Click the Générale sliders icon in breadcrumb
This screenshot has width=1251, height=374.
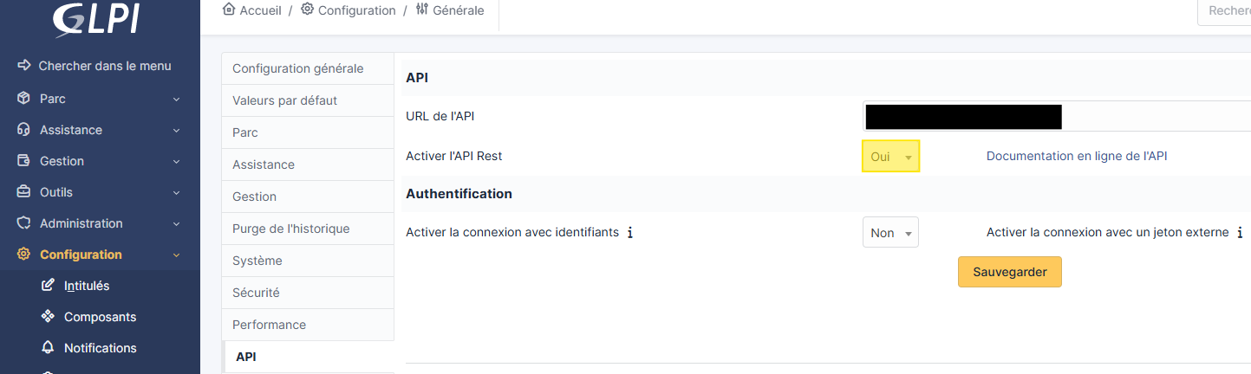pos(422,10)
